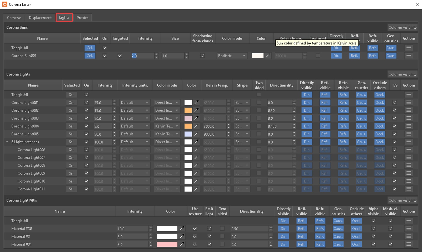Image resolution: width=422 pixels, height=252 pixels.
Task: Click color eyedropper for Corona Light005
Action: tap(196, 134)
